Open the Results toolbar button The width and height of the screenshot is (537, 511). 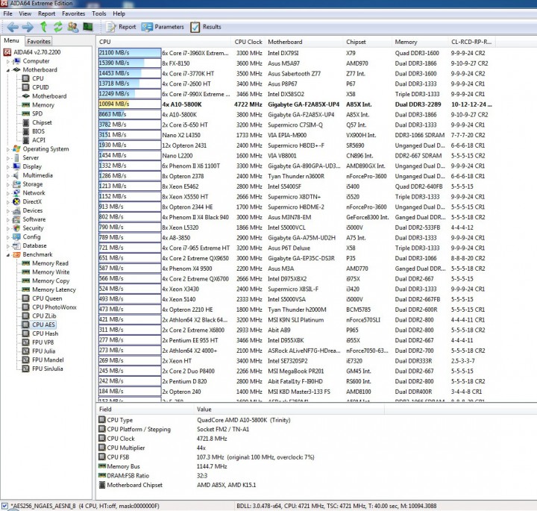click(206, 27)
